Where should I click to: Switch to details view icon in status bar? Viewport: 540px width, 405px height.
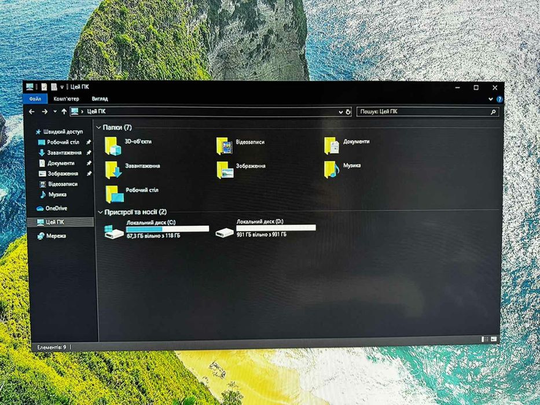click(x=485, y=339)
